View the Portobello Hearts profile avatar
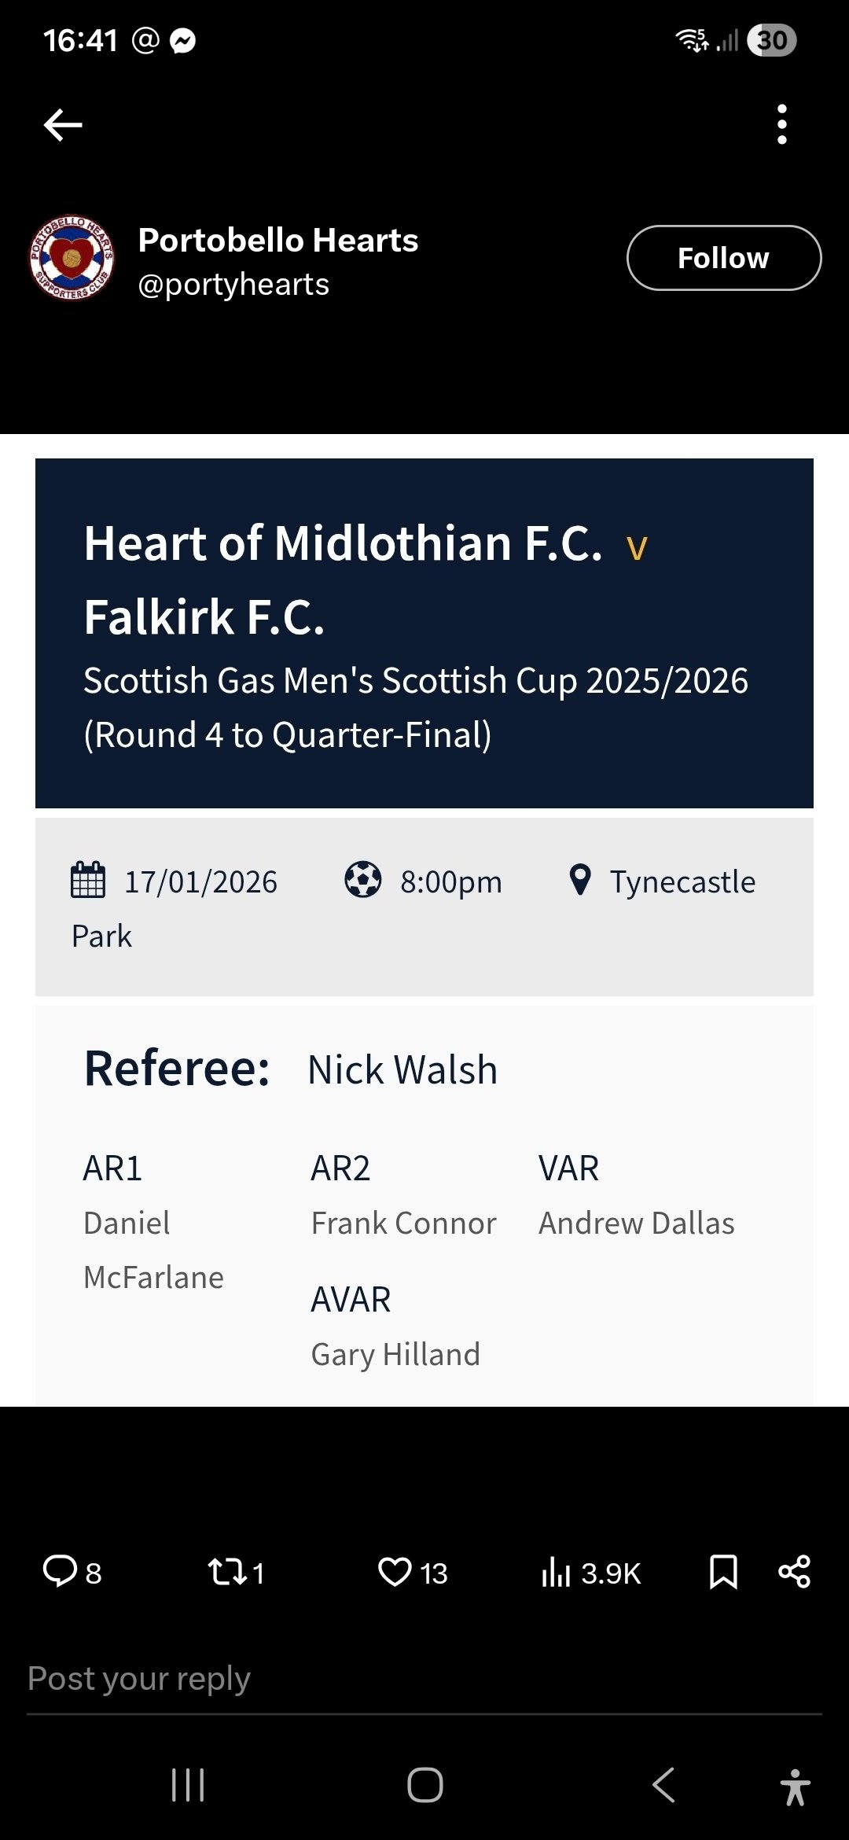 [x=72, y=257]
